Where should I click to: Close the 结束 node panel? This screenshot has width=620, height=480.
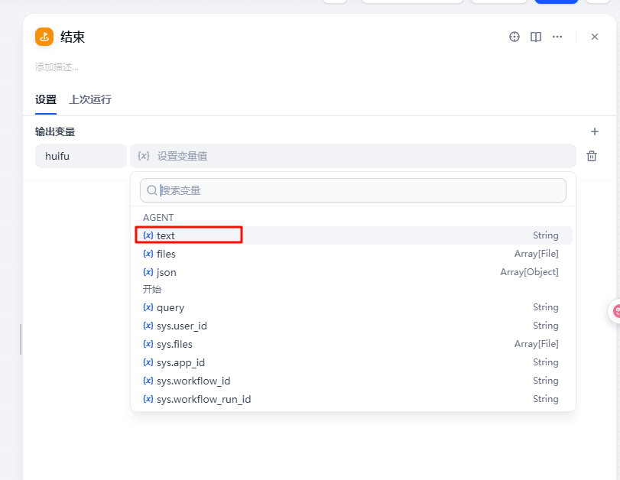pos(594,37)
